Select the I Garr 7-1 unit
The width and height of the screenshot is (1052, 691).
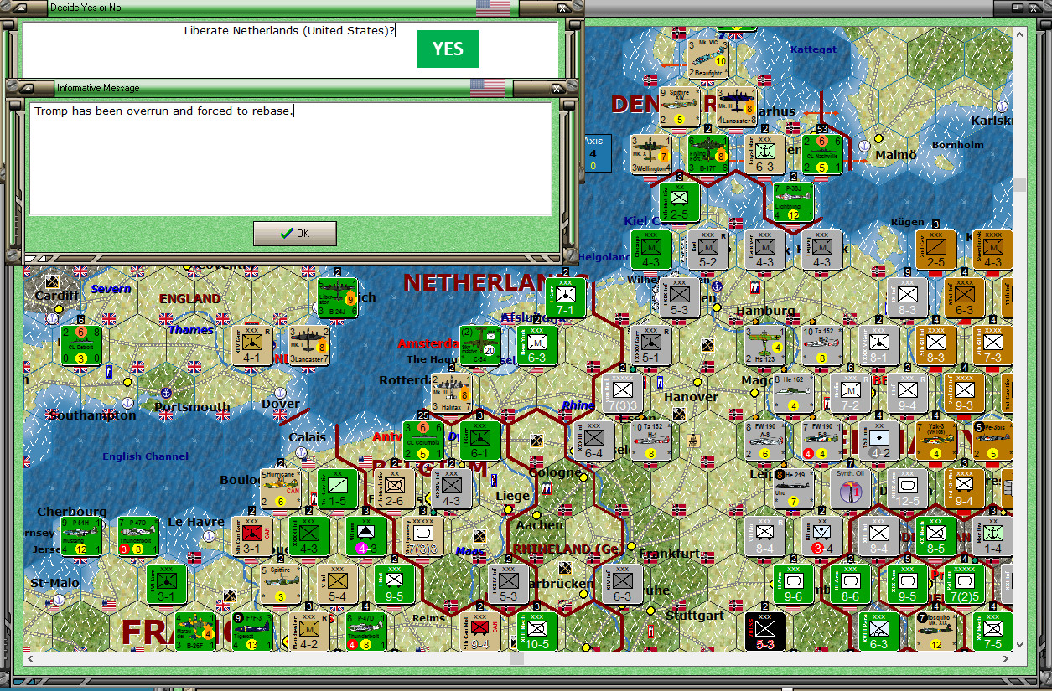click(x=566, y=297)
